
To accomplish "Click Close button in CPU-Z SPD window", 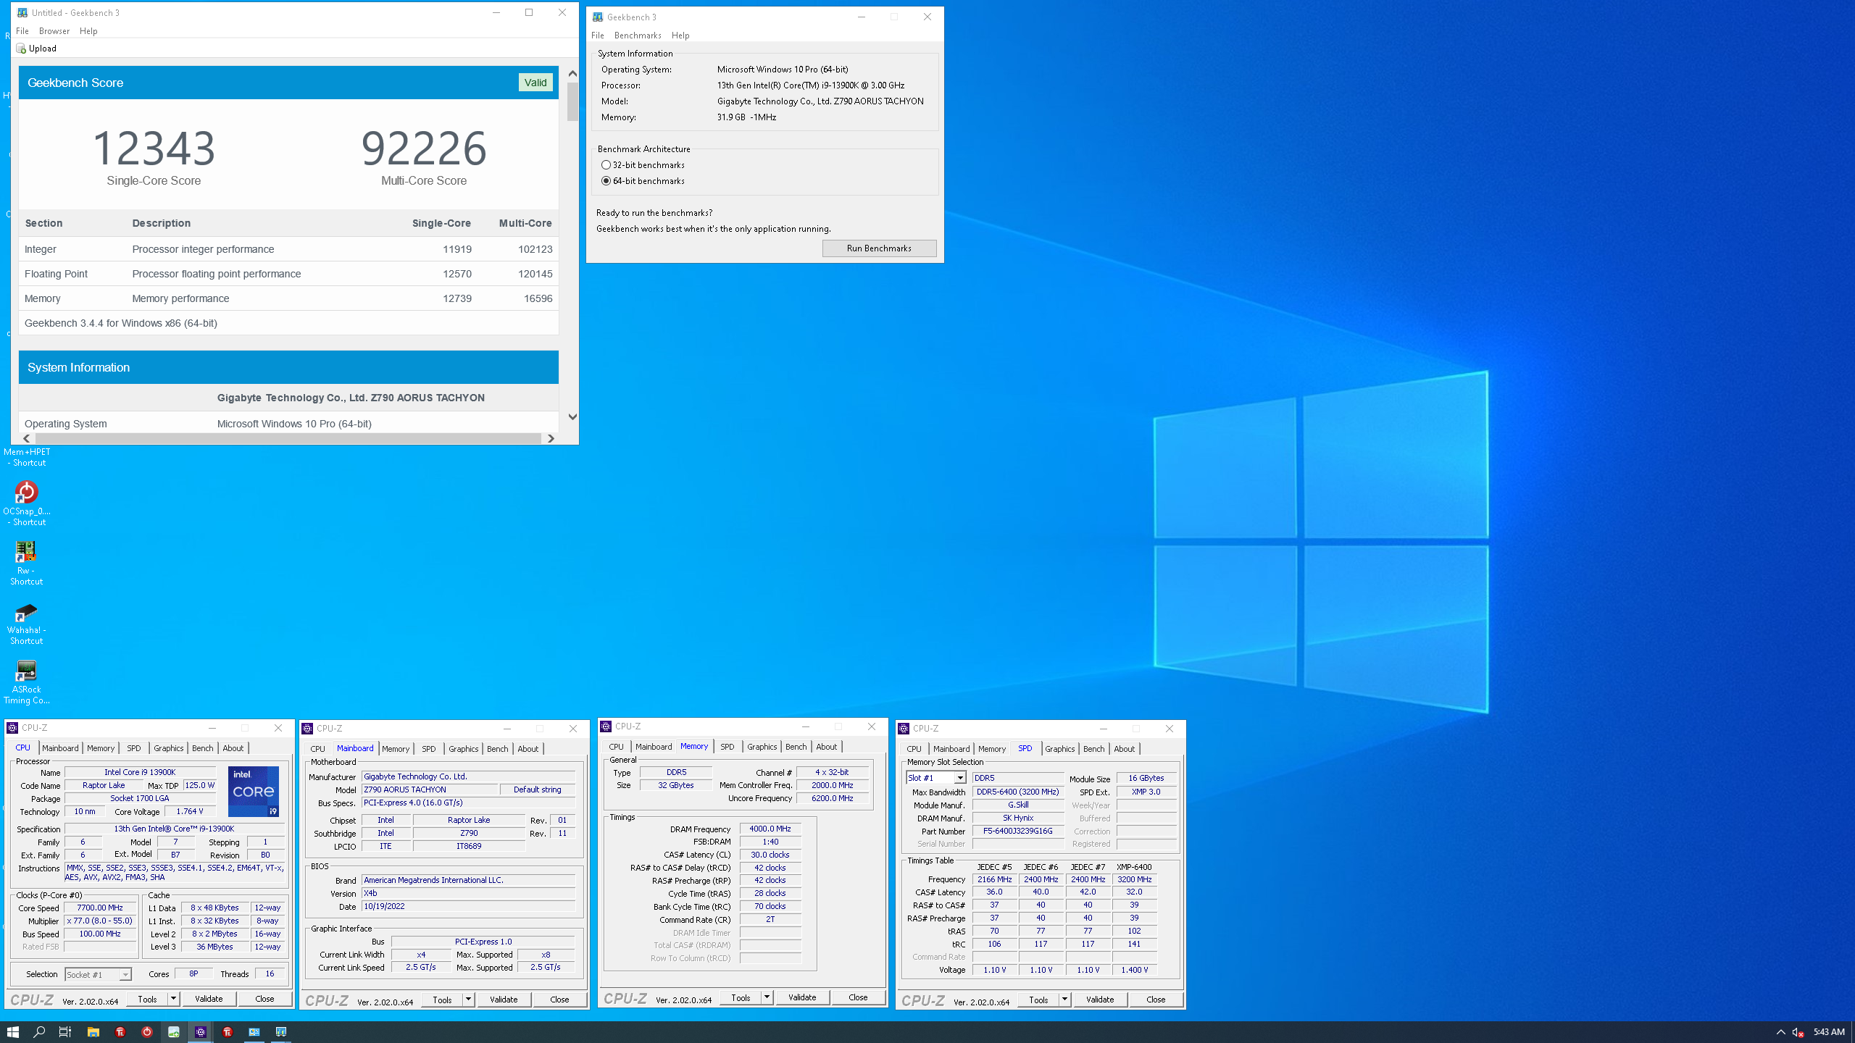I will 1156,1000.
